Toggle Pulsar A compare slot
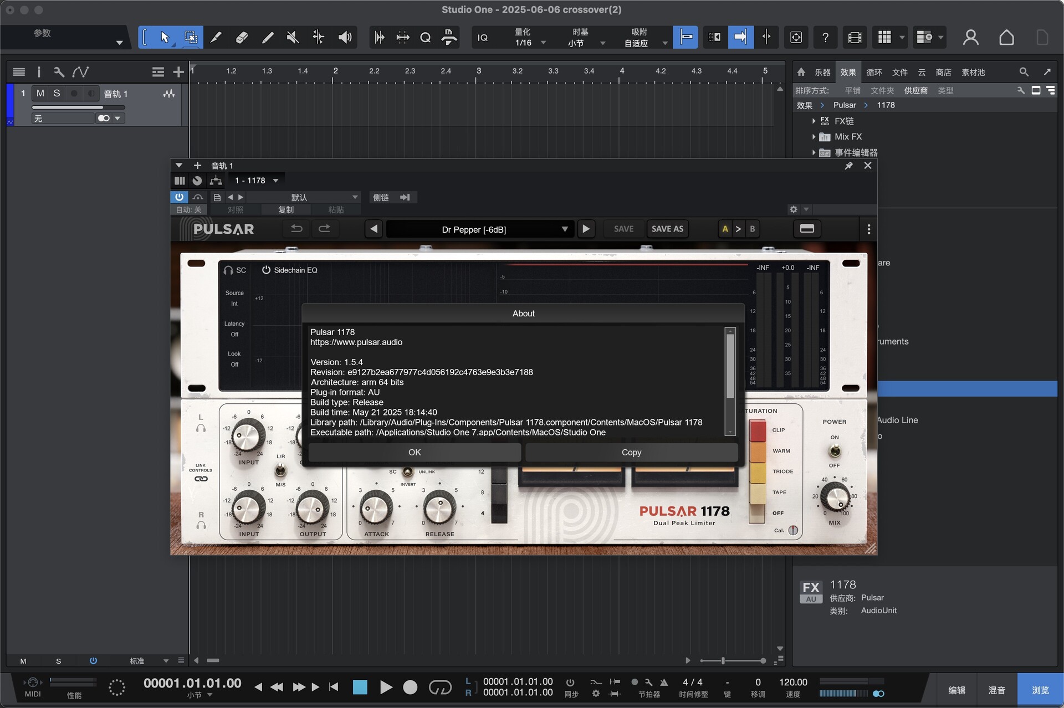 coord(725,229)
